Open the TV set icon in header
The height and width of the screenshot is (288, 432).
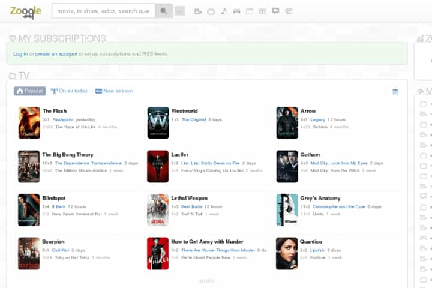pos(211,11)
